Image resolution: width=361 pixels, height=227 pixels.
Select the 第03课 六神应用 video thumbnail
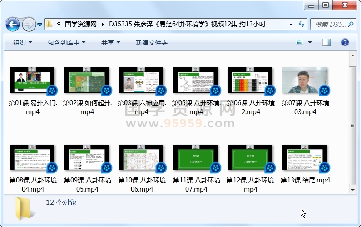tap(141, 80)
